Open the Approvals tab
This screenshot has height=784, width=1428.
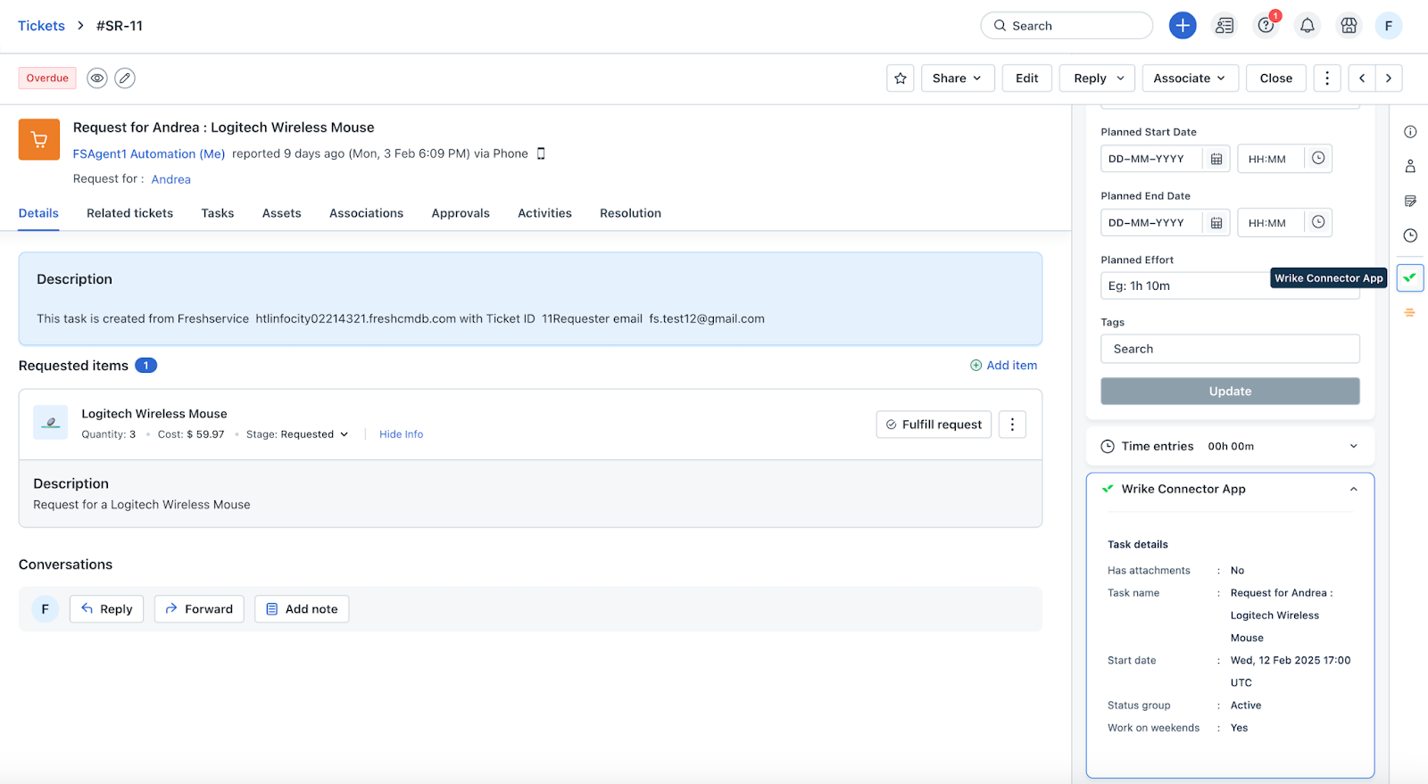click(461, 213)
